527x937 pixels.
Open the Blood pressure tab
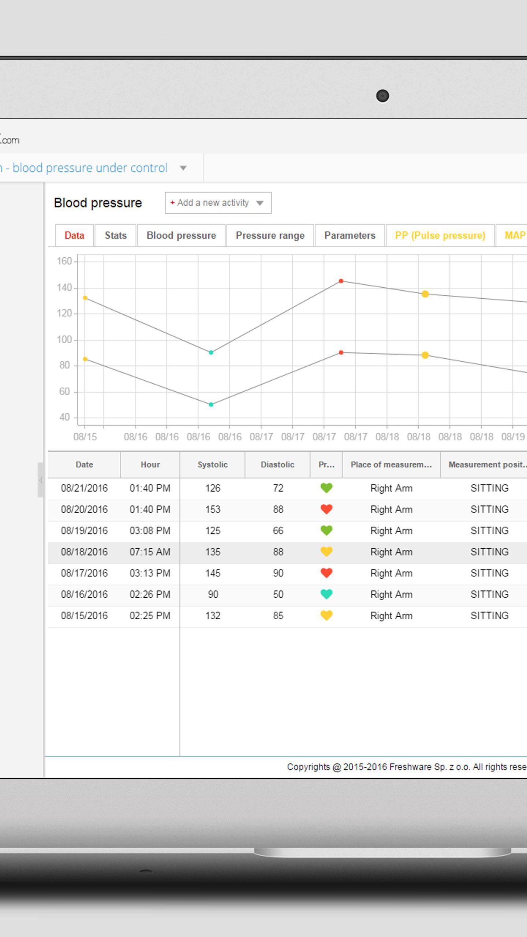coord(181,235)
